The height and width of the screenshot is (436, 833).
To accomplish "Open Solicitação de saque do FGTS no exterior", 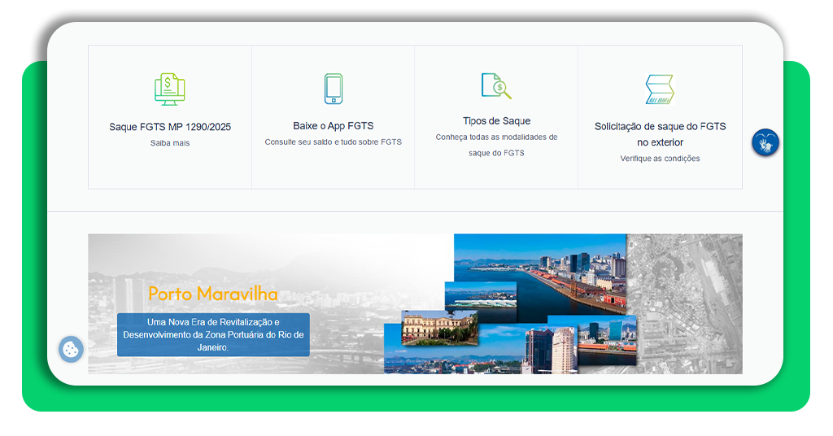I will coord(660,134).
